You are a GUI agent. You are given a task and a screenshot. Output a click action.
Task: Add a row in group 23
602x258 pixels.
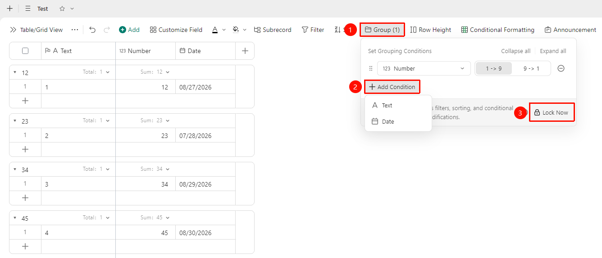pos(25,149)
